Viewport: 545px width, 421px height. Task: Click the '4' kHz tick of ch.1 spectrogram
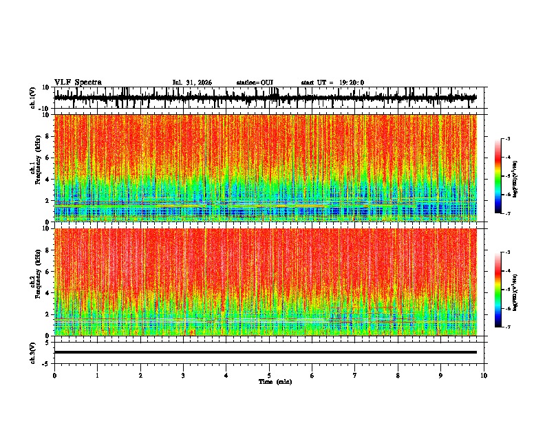48,180
